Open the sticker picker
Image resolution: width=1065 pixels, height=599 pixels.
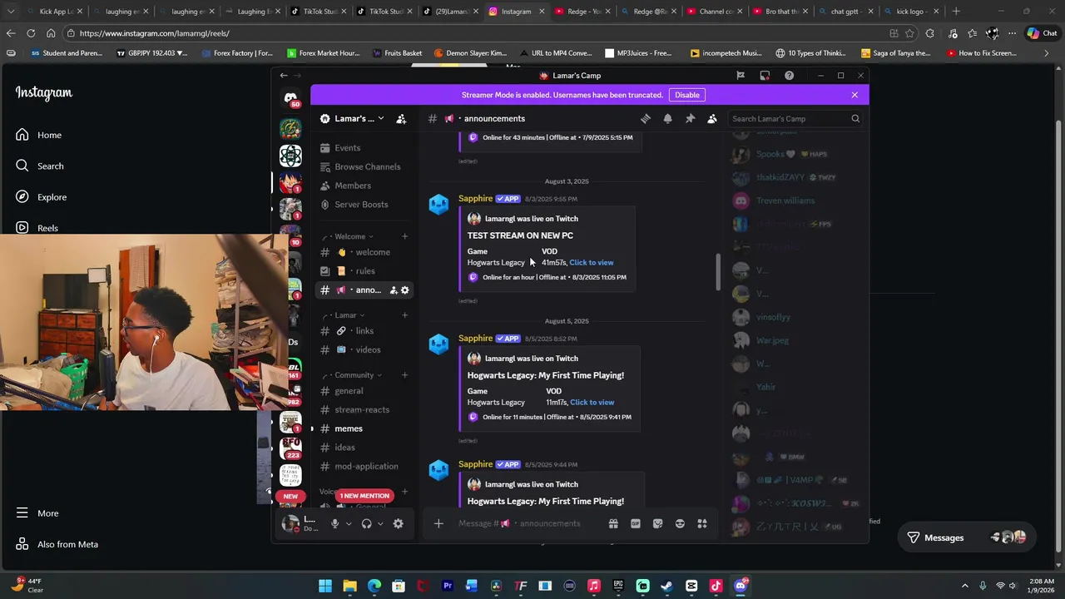(657, 523)
